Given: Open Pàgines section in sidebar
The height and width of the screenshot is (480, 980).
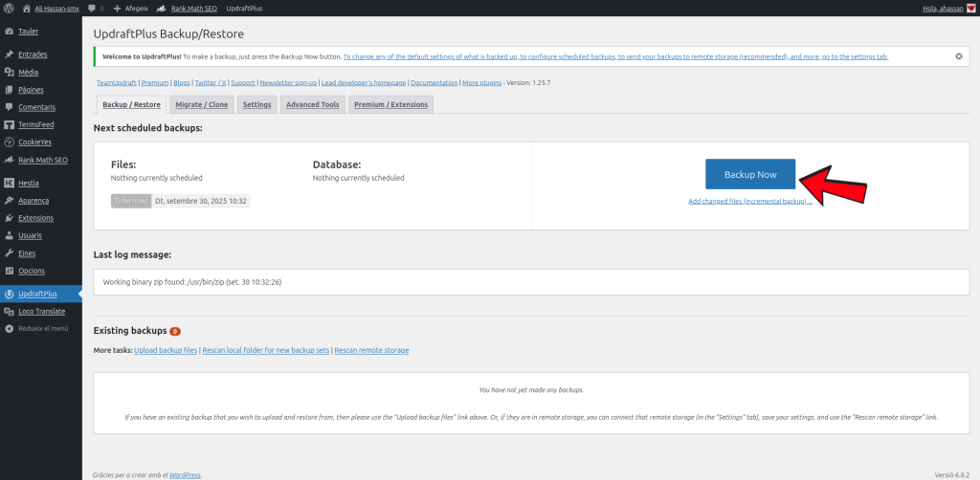Looking at the screenshot, I should (x=31, y=89).
